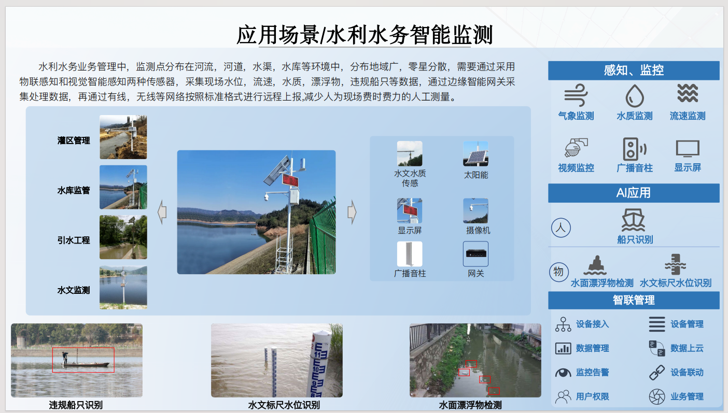This screenshot has height=413, width=728.
Task: Click the 水面漂浮物检测 canal photo
Action: click(x=475, y=361)
